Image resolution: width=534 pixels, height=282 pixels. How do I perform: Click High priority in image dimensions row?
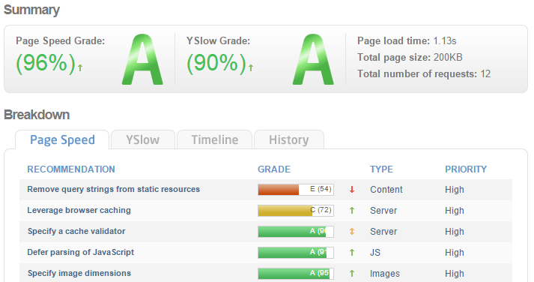[455, 274]
